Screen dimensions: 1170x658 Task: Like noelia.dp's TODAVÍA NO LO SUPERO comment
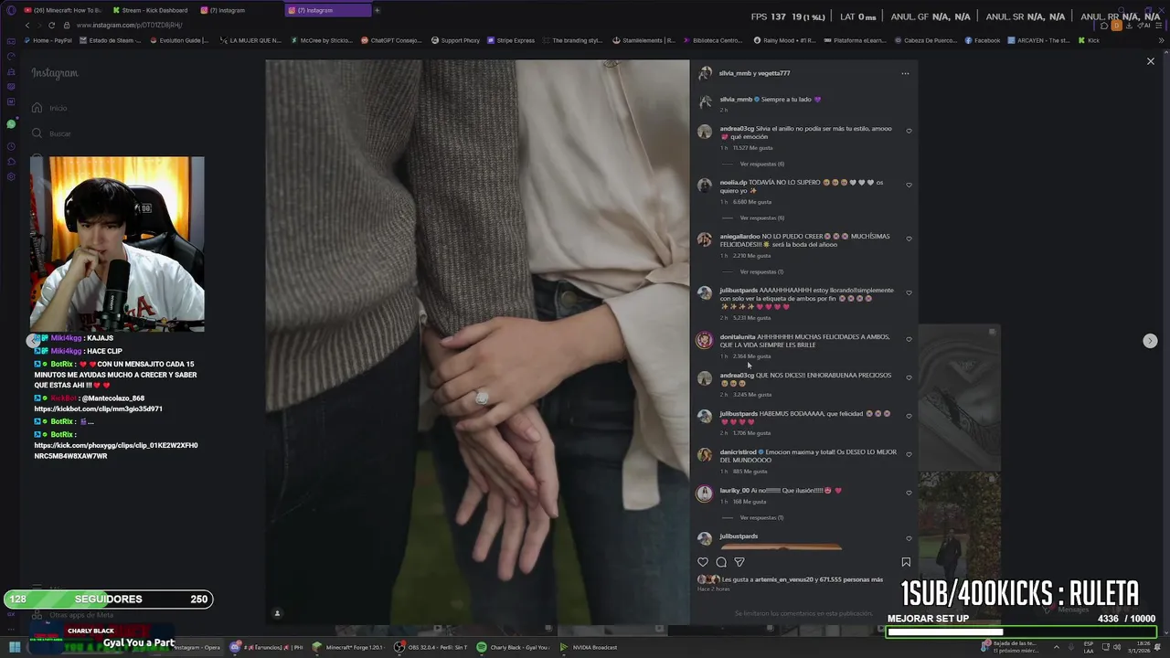click(x=909, y=185)
